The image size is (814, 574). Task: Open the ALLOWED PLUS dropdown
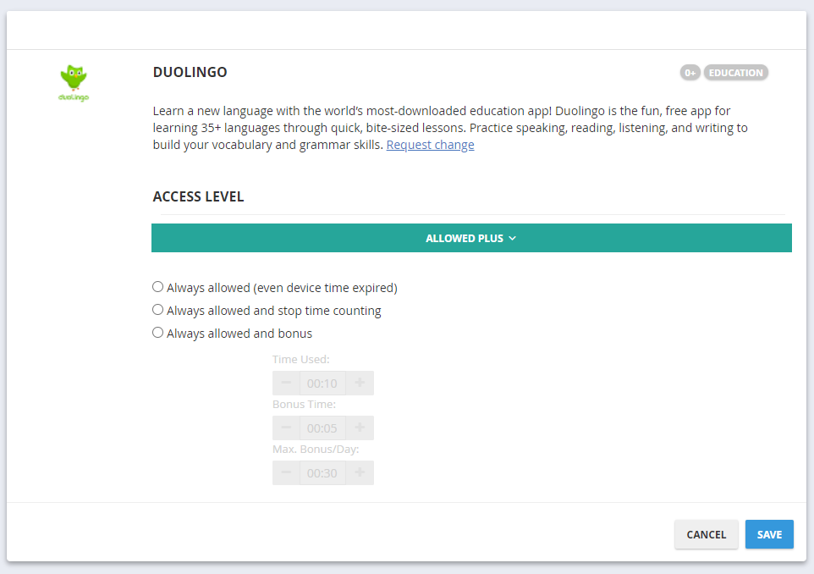[x=471, y=238]
